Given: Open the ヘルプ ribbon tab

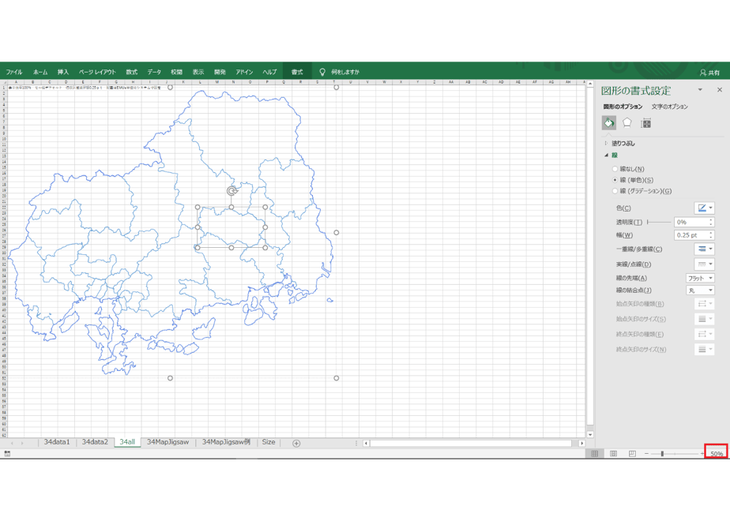Looking at the screenshot, I should (x=269, y=72).
